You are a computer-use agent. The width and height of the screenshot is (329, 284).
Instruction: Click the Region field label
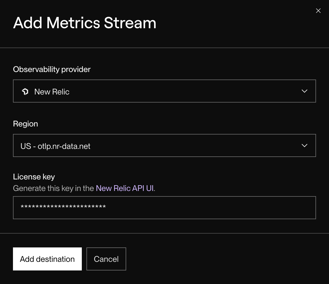25,124
